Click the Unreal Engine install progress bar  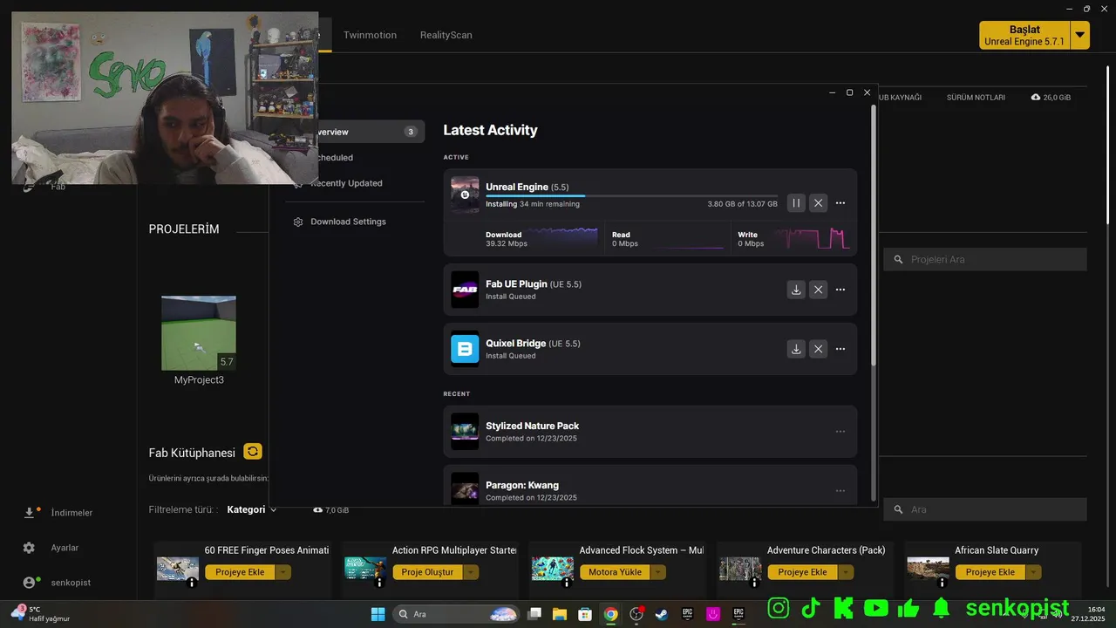631,196
